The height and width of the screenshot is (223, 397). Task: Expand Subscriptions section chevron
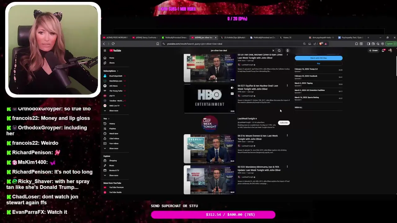pyautogui.click(x=118, y=71)
